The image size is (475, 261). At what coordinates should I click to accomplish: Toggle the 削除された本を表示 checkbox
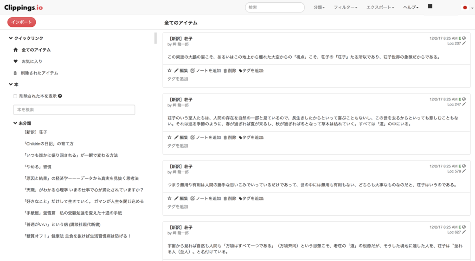pyautogui.click(x=15, y=96)
